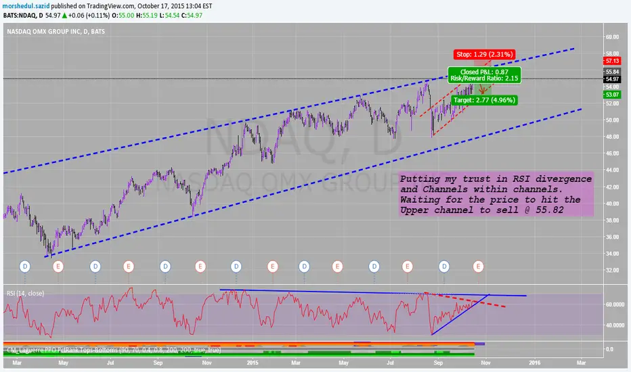Click the CM_Laguerre PPO PctRank indicator label
The image size is (631, 372).
point(114,350)
